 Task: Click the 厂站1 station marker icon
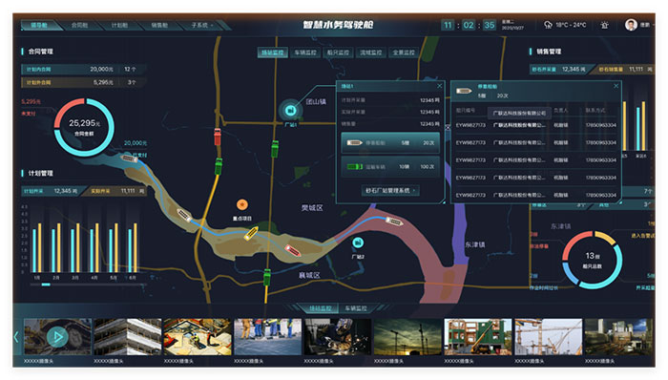tap(290, 111)
